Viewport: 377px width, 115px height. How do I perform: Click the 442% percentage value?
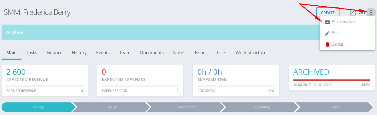click(x=365, y=85)
